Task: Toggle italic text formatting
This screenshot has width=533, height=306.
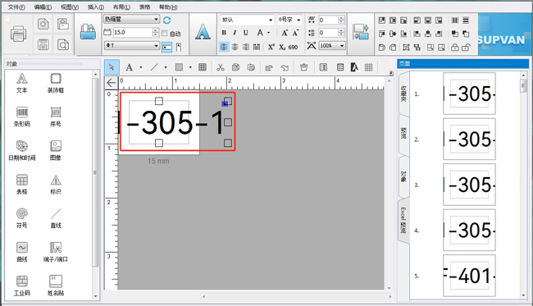Action: tap(235, 33)
